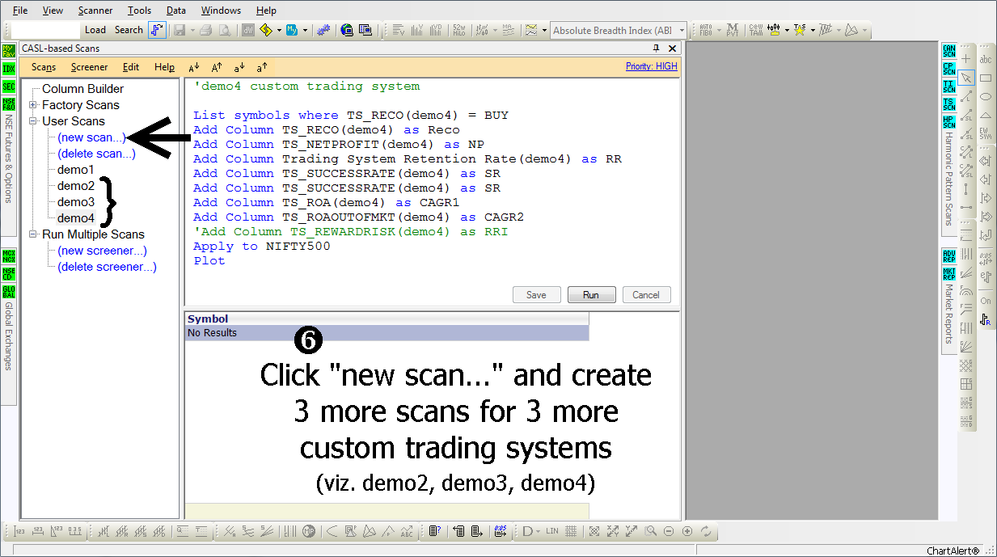The height and width of the screenshot is (557, 997).
Task: Select the Column Builder tree item
Action: [x=82, y=89]
